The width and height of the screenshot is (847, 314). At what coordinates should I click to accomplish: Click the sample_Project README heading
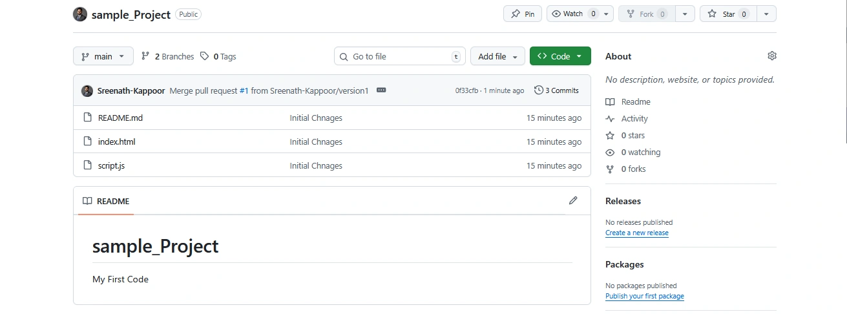[x=156, y=246]
